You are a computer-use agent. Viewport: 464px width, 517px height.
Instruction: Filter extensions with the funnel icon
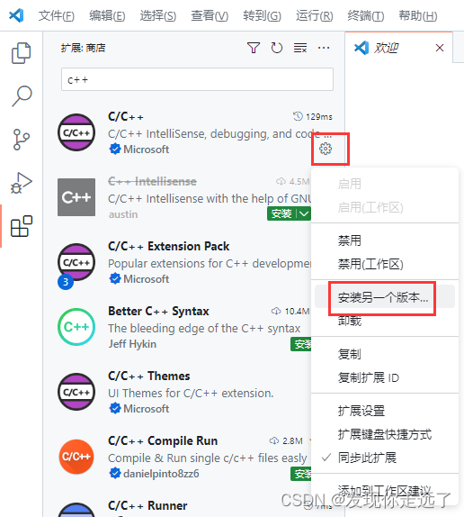pos(254,48)
